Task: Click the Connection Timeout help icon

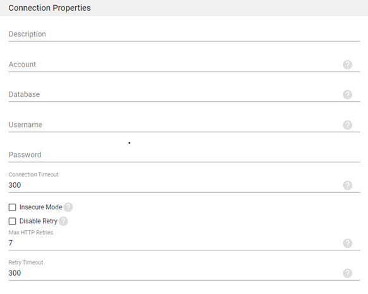Action: pos(347,185)
